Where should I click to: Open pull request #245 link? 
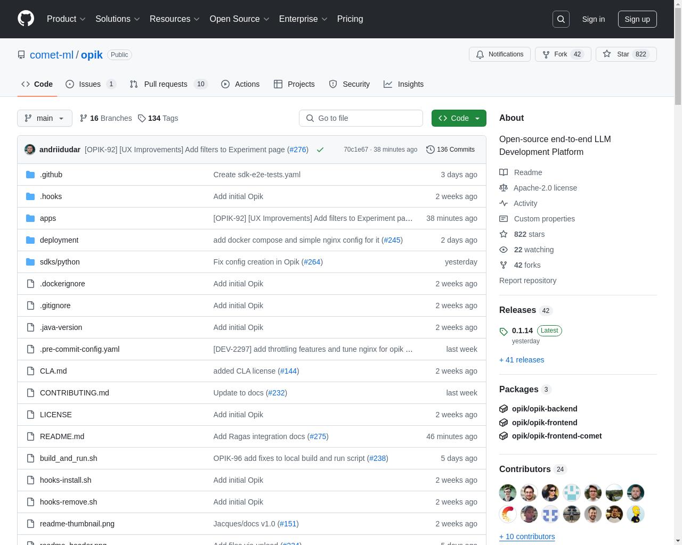pyautogui.click(x=392, y=240)
